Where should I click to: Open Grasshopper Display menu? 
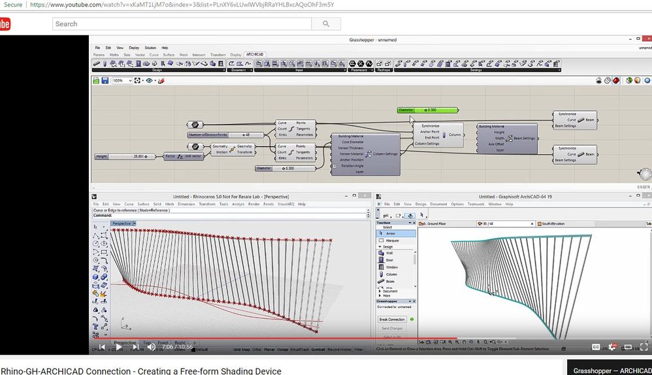click(x=134, y=48)
